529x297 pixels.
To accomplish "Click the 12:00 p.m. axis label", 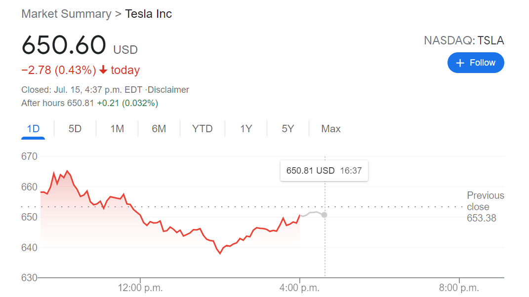I will [x=140, y=288].
